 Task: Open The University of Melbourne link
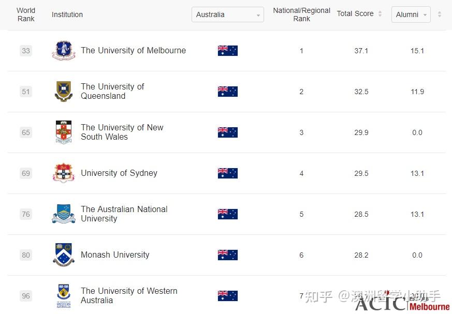[x=133, y=50]
